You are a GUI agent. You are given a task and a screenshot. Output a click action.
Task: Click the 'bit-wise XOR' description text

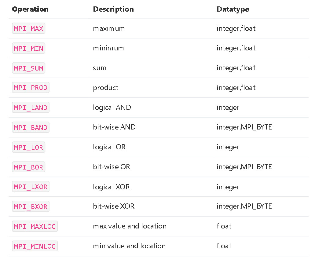coord(114,206)
